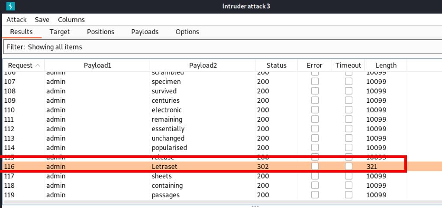The image size is (442, 208).
Task: Sort by the Status column header
Action: click(276, 66)
